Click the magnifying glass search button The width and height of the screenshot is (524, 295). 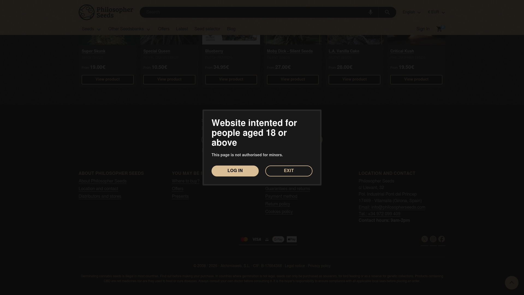[387, 12]
